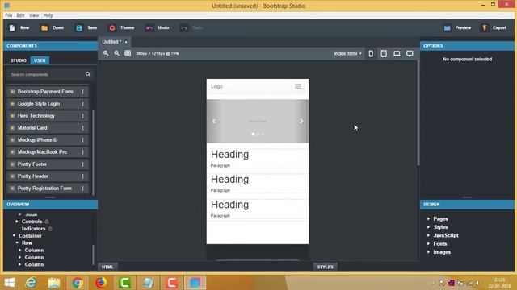Save the design using Save icon
Screen dimensions: 517x290
[79, 28]
